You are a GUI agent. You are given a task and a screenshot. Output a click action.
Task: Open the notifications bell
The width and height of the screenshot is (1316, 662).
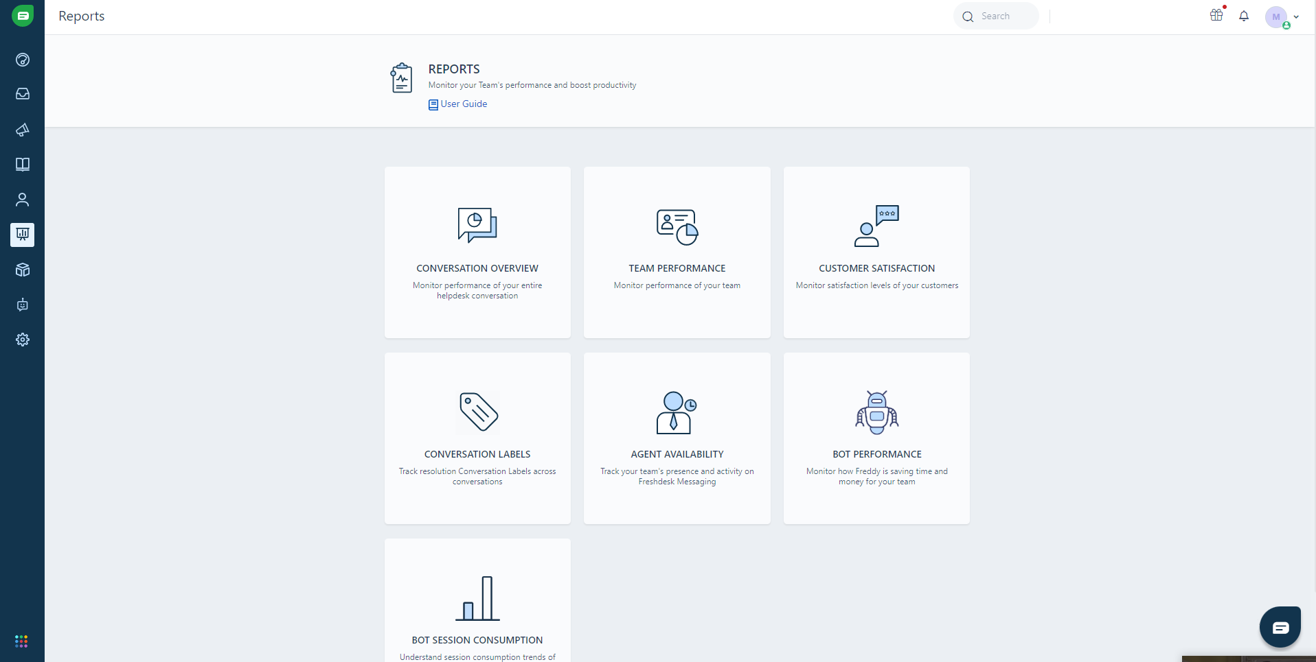[1244, 16]
